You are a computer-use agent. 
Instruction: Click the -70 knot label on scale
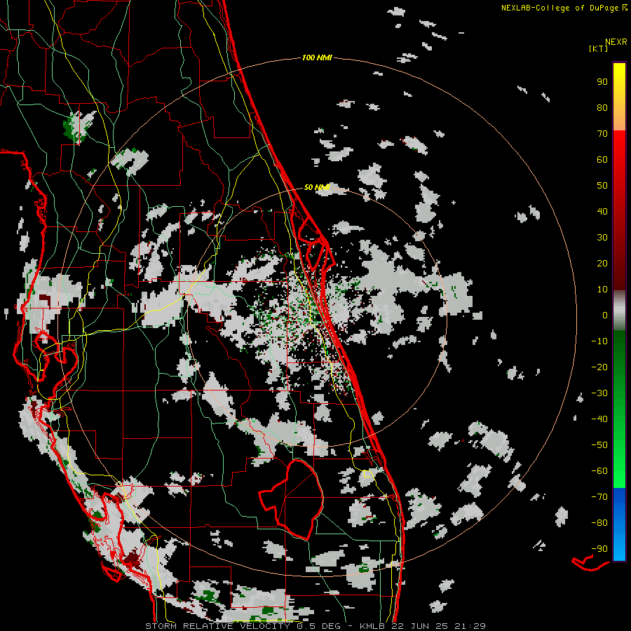coord(599,497)
